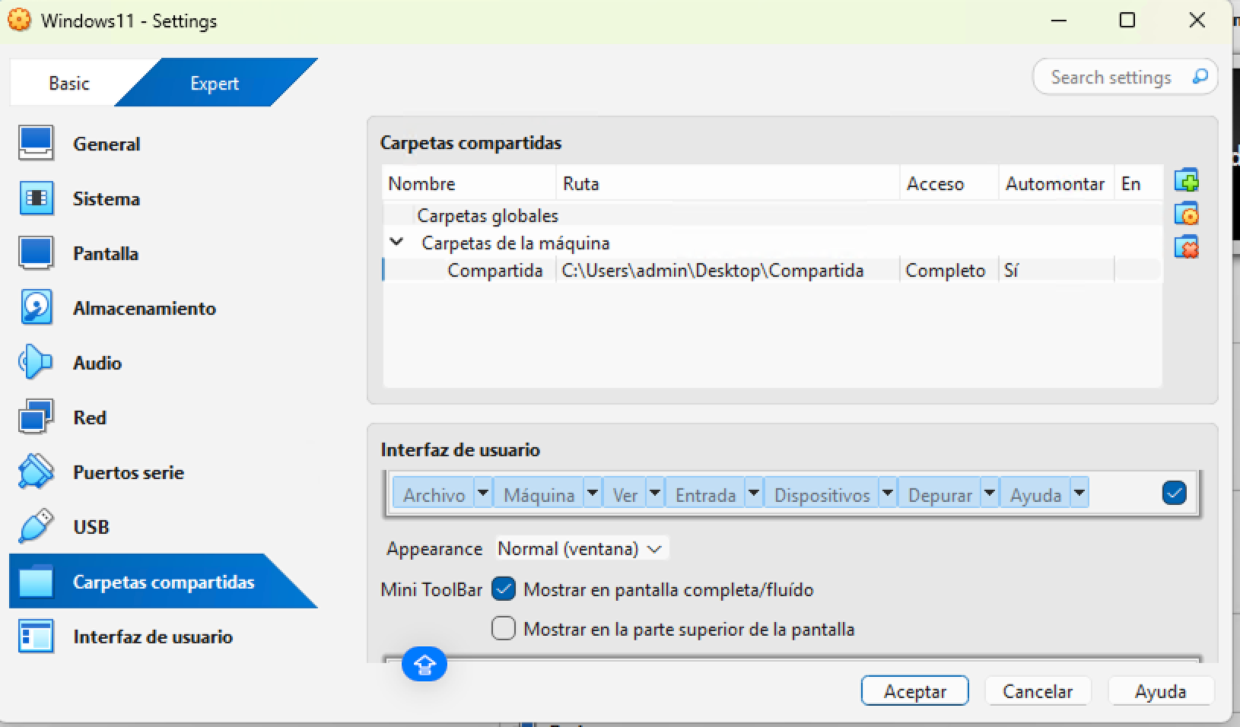Viewport: 1240px width, 727px height.
Task: Click the remove shared folder icon
Action: [x=1186, y=247]
